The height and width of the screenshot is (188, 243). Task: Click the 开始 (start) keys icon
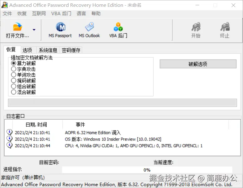[x=196, y=27]
